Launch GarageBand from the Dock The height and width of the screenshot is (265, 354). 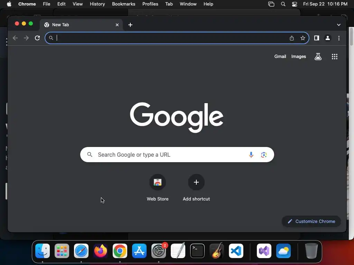coord(217,251)
